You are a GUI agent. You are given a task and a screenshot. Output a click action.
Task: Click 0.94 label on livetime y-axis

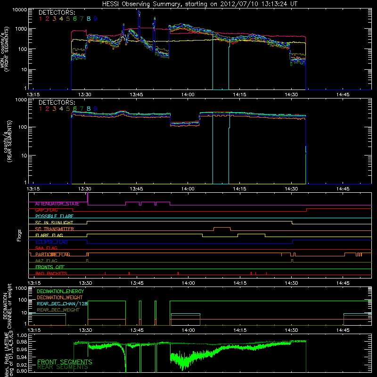[22, 357]
